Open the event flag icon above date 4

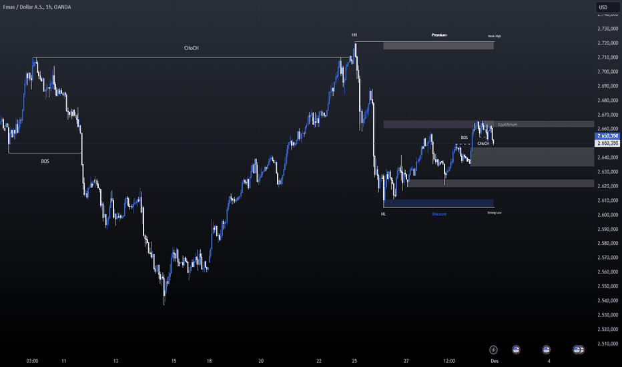coord(546,350)
